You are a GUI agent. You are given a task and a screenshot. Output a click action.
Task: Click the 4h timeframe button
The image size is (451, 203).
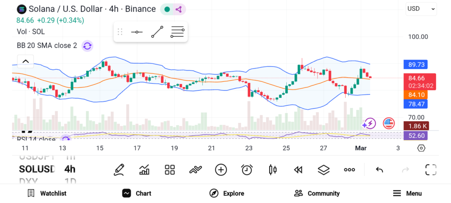70,169
